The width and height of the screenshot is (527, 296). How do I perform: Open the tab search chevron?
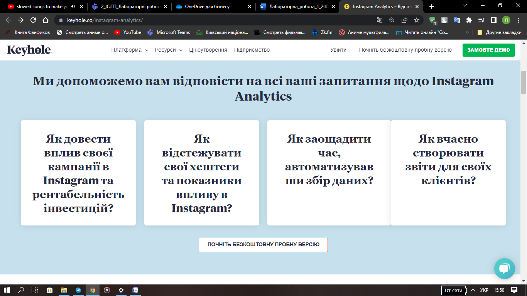pos(465,6)
